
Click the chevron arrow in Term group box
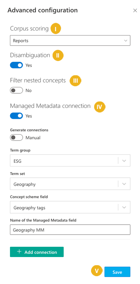(x=124, y=161)
